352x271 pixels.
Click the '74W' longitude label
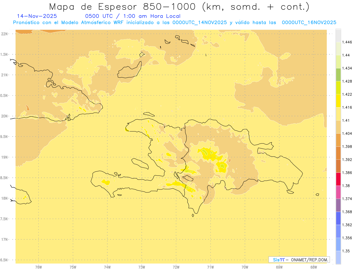[x=107, y=267]
